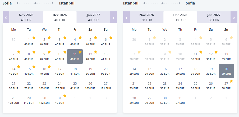Choose return December 24 at 39 EUR
Image resolution: width=239 pixels, height=117 pixels.
180,86
